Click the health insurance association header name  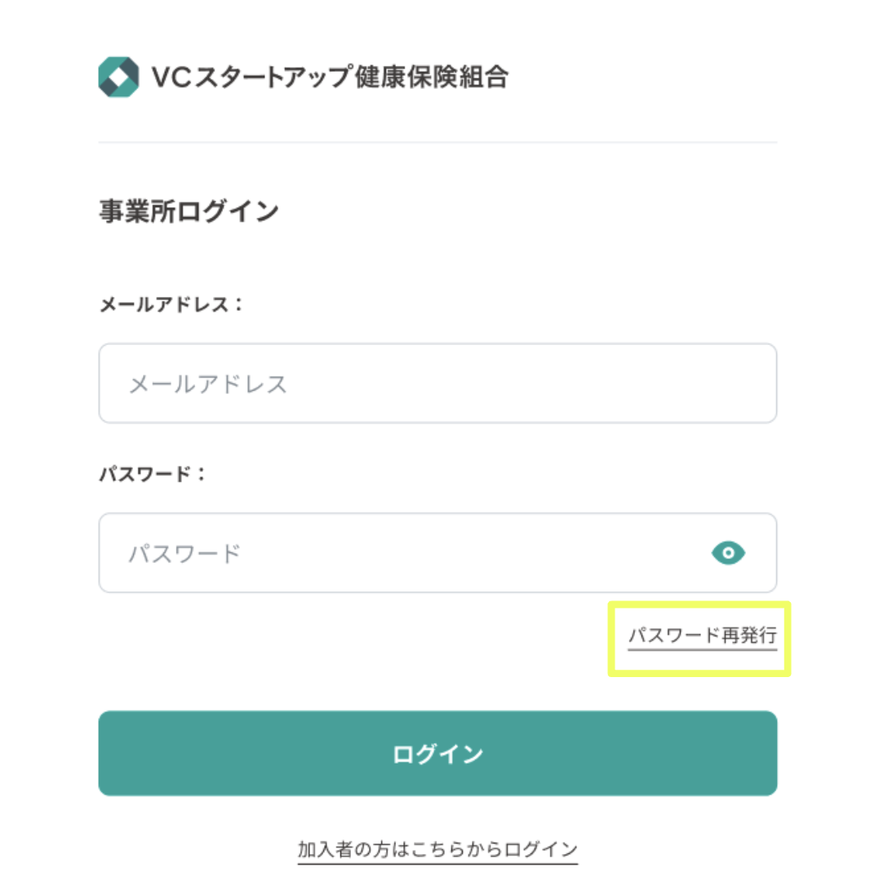[x=330, y=77]
